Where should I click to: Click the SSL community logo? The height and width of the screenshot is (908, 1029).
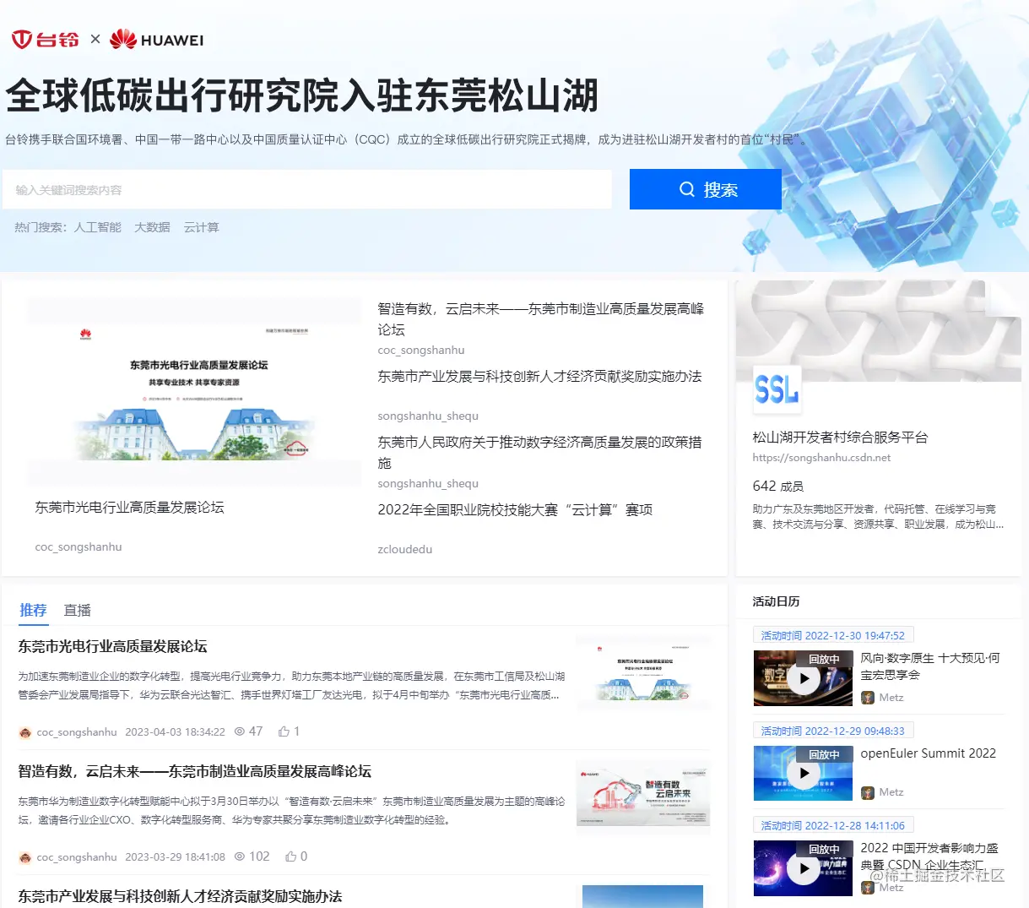click(x=777, y=389)
